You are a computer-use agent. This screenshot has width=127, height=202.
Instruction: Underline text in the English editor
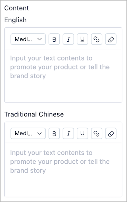(x=82, y=39)
